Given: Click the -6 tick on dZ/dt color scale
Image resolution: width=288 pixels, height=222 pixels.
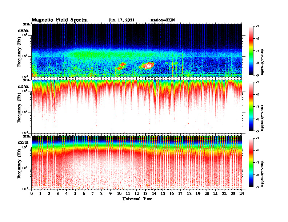Looking at the screenshot, I should point(257,151).
